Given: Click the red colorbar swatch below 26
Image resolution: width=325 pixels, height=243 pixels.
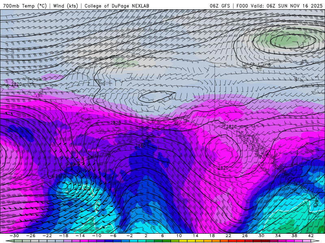Looking at the screenshot, I should coord(249,241).
